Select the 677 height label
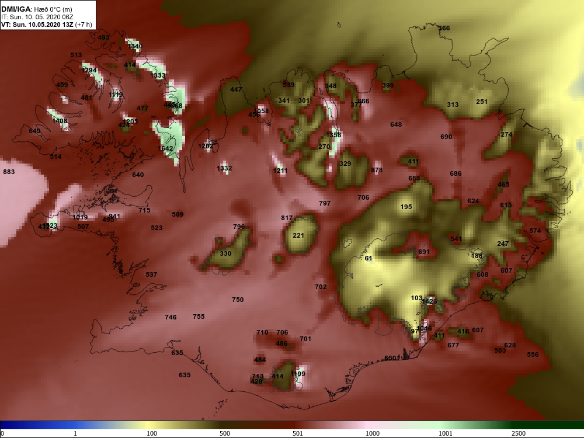The height and width of the screenshot is (438, 584). pos(453,345)
